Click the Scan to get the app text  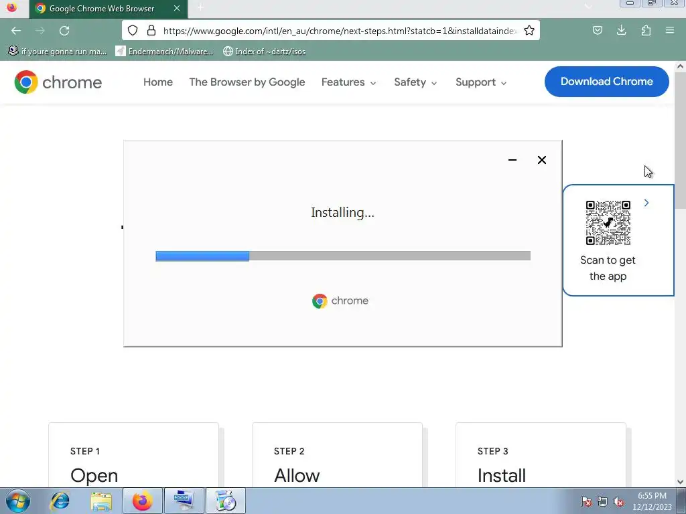[x=608, y=268]
